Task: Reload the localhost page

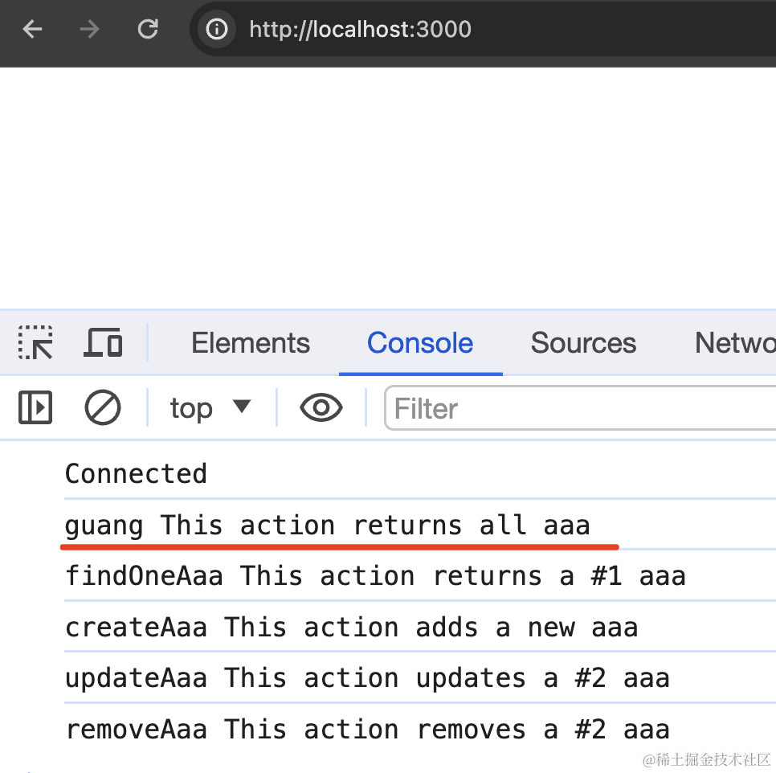Action: tap(148, 30)
